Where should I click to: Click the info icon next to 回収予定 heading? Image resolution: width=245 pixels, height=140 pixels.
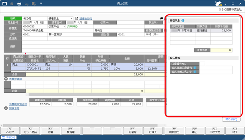(x=183, y=20)
